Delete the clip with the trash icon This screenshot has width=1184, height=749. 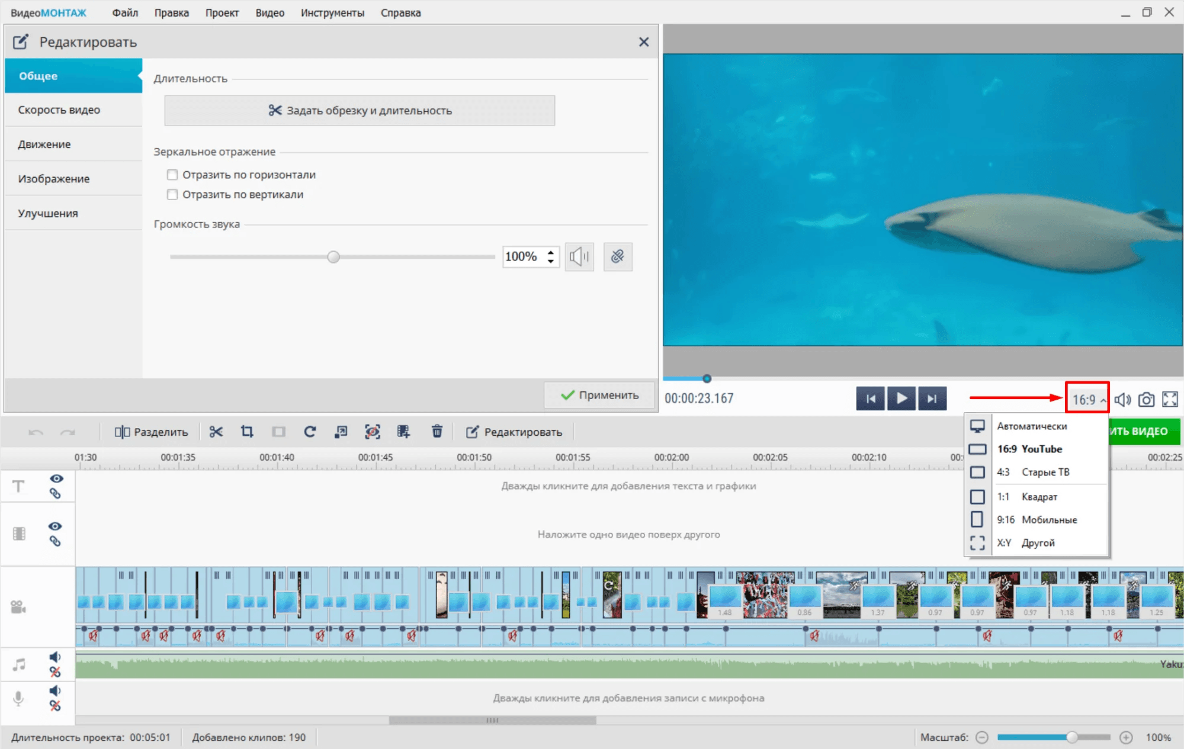pos(437,432)
